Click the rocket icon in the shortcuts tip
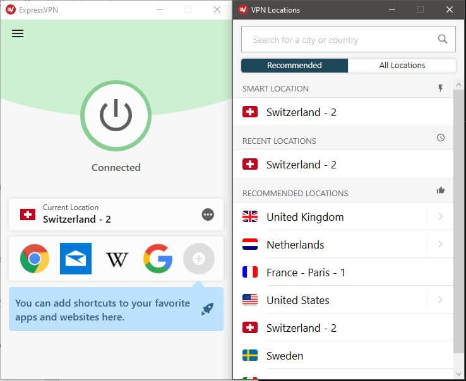 [208, 309]
